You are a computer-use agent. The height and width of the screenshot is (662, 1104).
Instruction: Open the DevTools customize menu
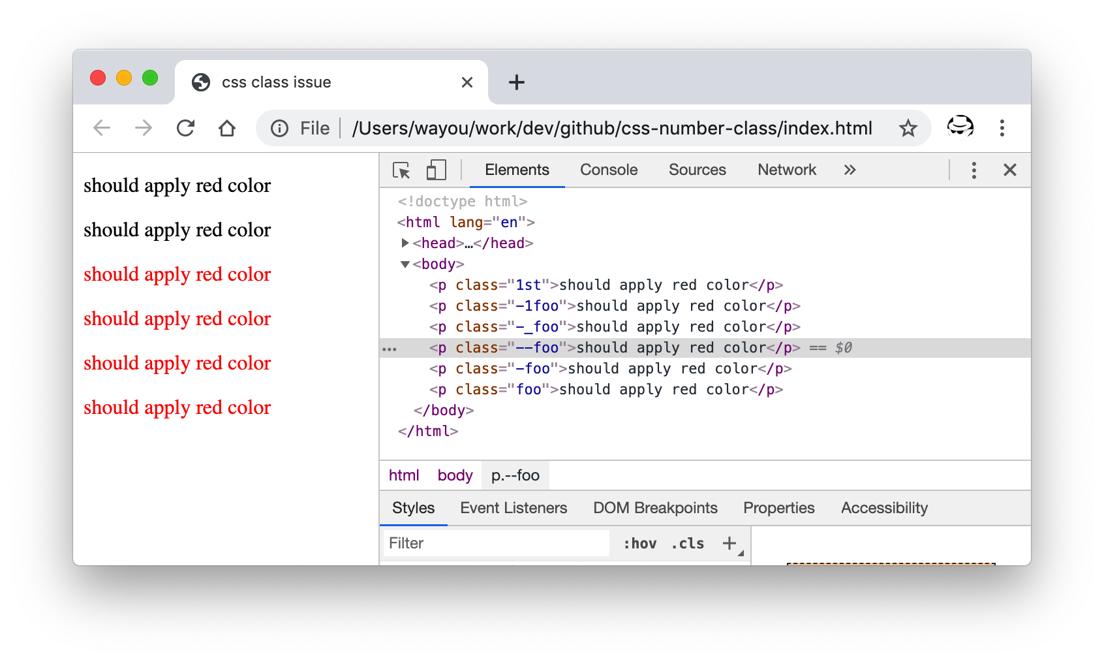click(x=974, y=170)
